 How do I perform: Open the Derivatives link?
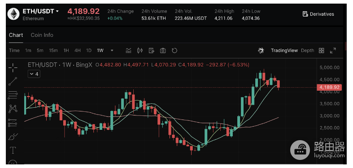pos(318,14)
